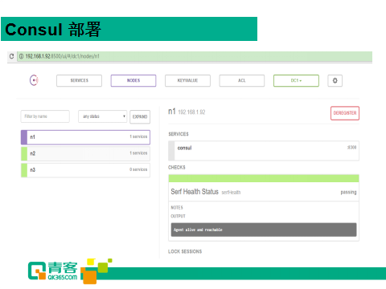
Task: Open the any status dropdown
Action: (x=102, y=116)
